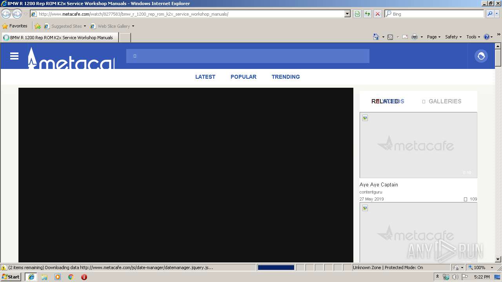Expand the Suggested Sites dropdown arrow

[x=85, y=26]
